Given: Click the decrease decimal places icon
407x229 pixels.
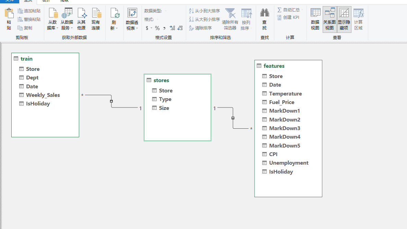Looking at the screenshot, I should pyautogui.click(x=180, y=28).
